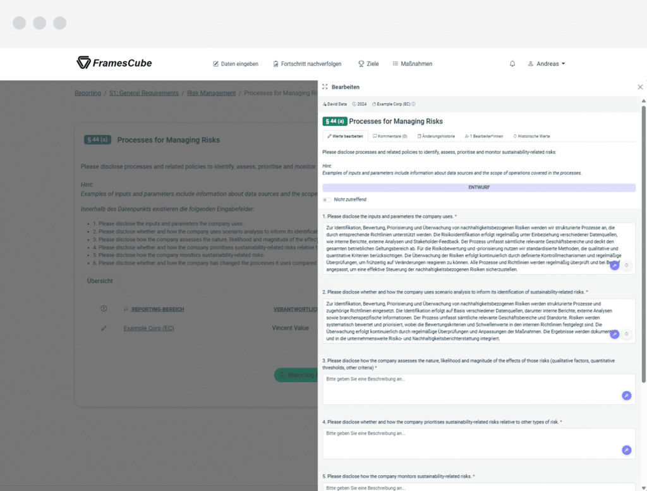Open Maßnahmen in top navigation

click(x=412, y=64)
